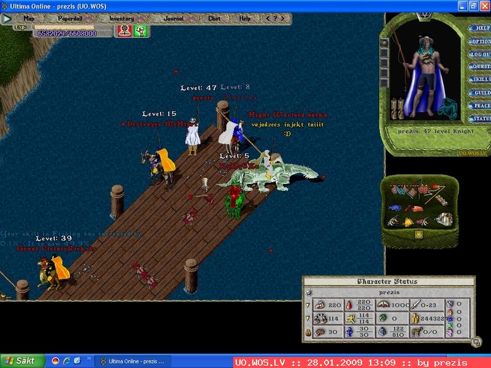Click the fire resistance icon

click(x=450, y=312)
